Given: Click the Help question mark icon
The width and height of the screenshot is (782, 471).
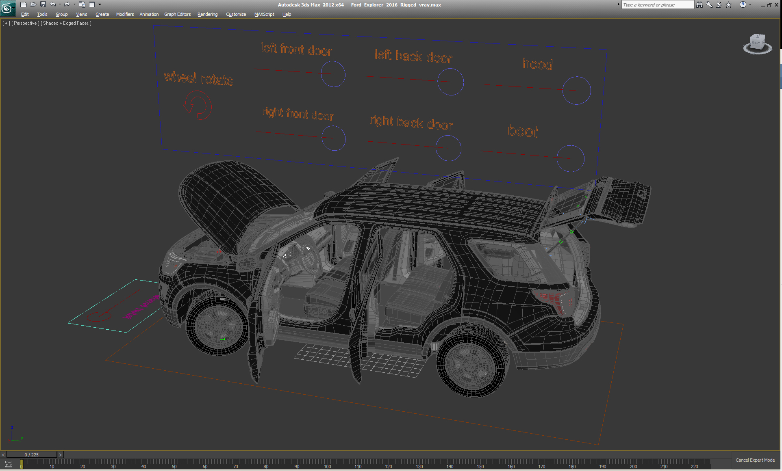Looking at the screenshot, I should coord(743,4).
